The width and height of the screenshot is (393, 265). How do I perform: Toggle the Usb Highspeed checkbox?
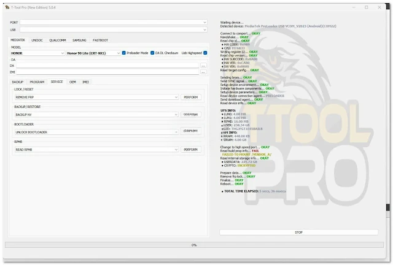pos(205,53)
